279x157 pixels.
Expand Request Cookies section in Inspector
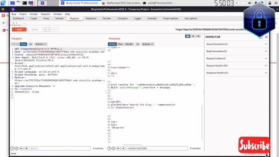click(x=237, y=58)
